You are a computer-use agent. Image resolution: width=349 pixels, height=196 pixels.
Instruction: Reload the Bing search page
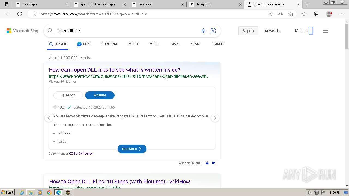pyautogui.click(x=20, y=14)
